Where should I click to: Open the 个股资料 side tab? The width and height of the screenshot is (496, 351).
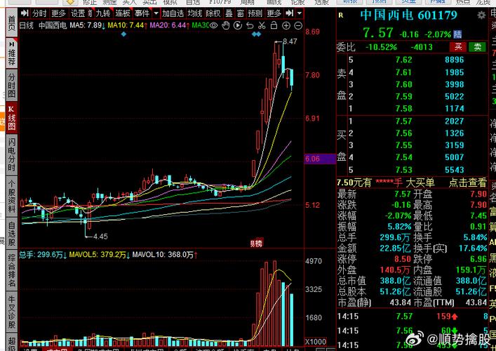11,197
